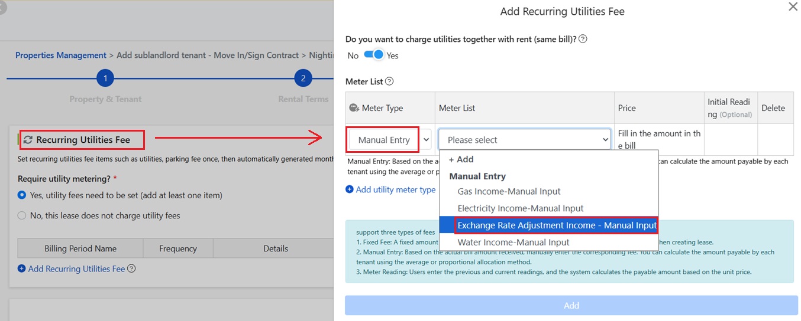The height and width of the screenshot is (321, 801).
Task: Toggle the charge utilities with rent switch
Action: 373,55
